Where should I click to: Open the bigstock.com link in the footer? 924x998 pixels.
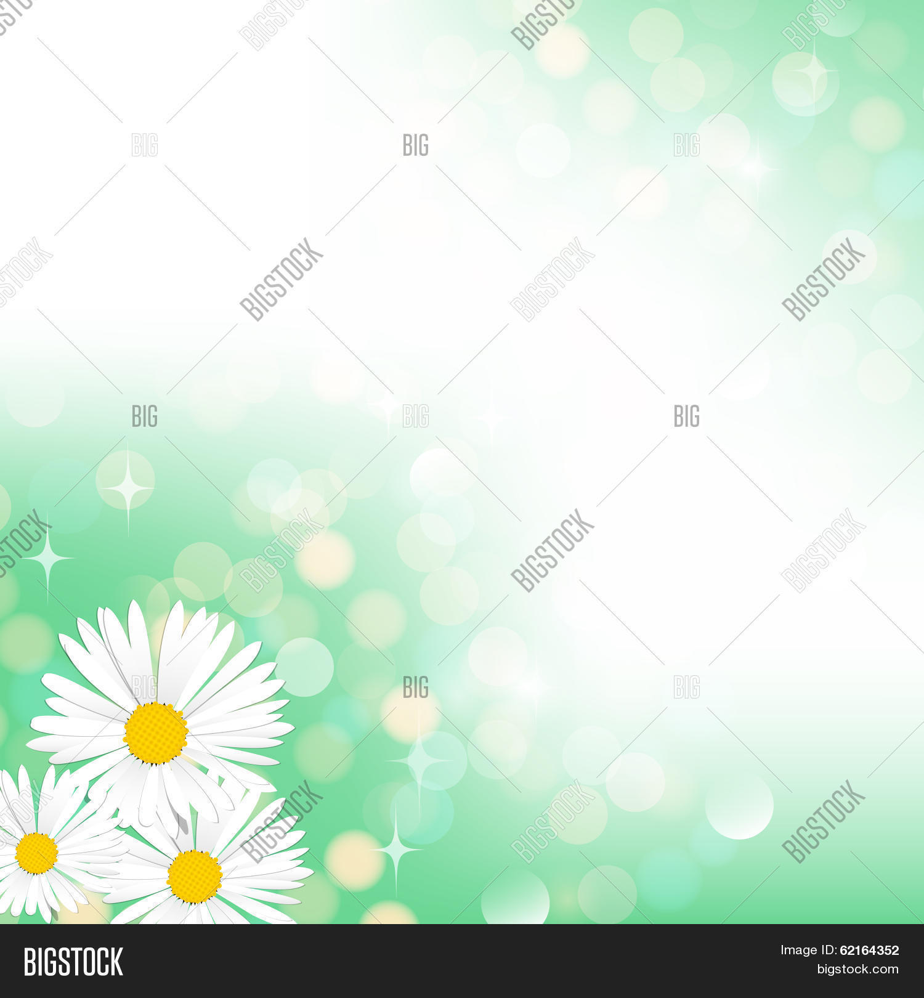pyautogui.click(x=857, y=970)
